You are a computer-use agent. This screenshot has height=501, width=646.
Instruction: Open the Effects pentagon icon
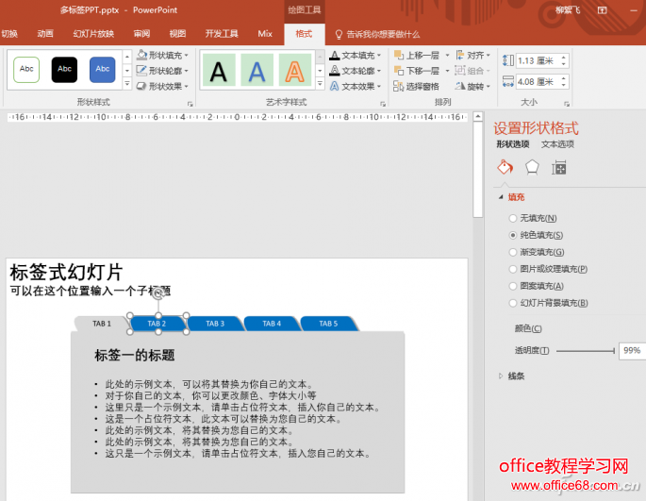pyautogui.click(x=532, y=168)
